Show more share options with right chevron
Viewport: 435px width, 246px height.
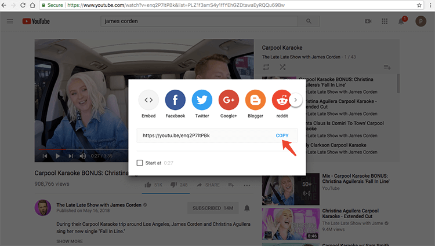pos(296,100)
